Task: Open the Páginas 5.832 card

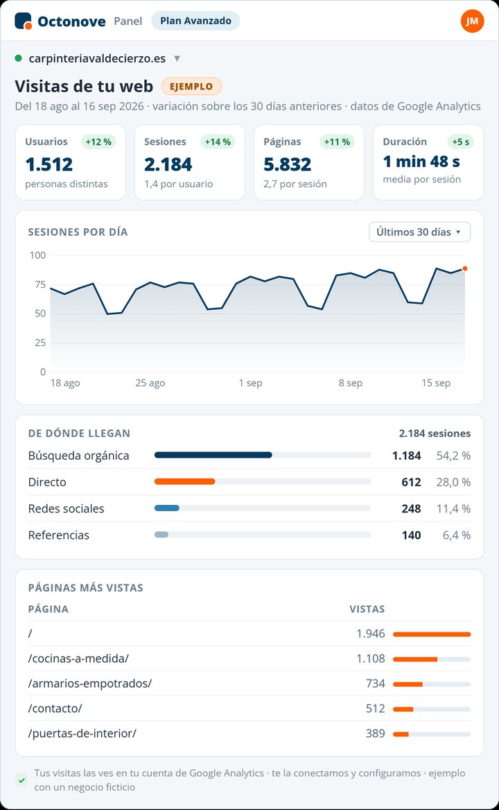Action: (x=309, y=162)
